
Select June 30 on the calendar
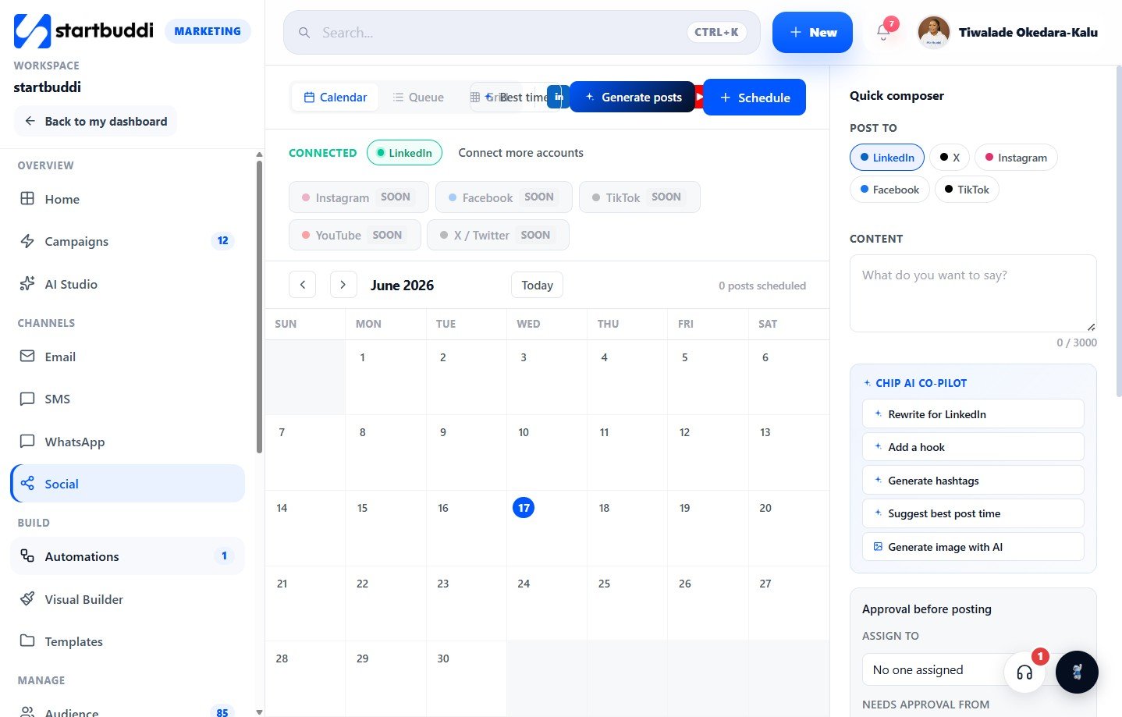[x=467, y=679]
